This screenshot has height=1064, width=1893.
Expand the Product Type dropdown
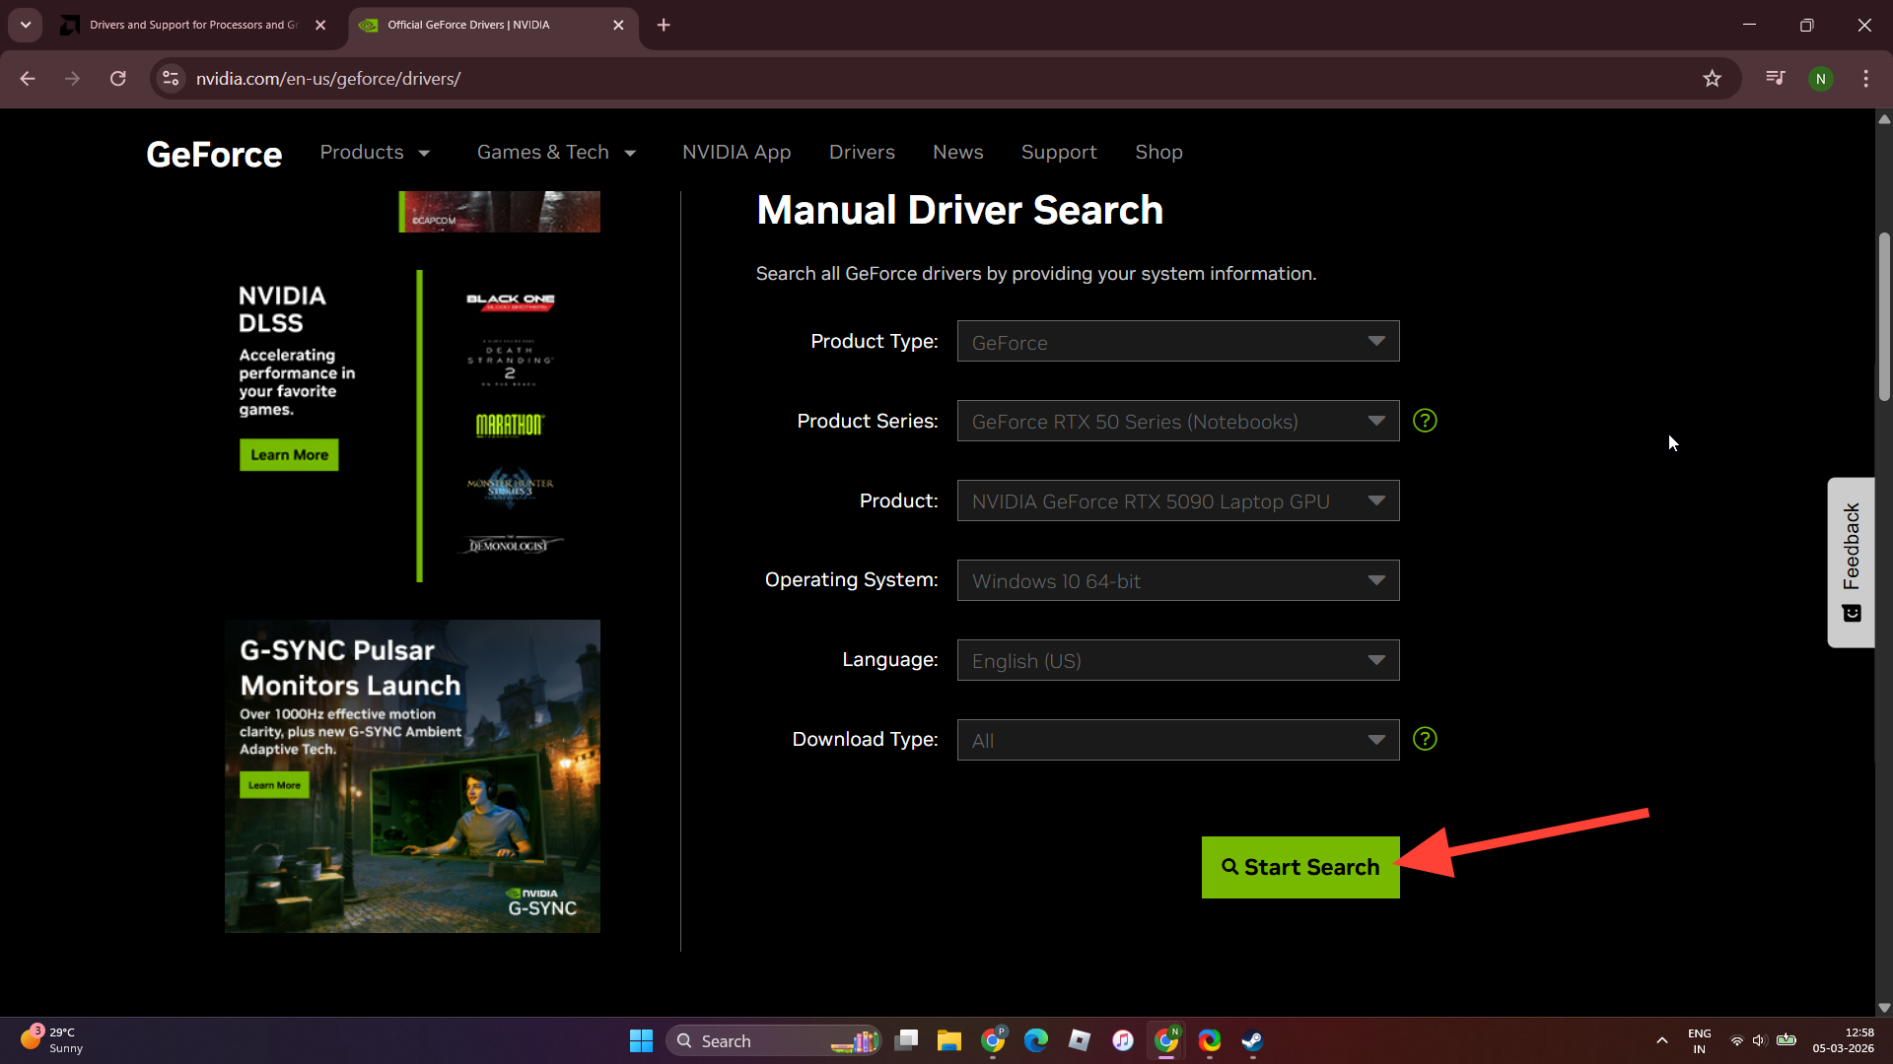[1177, 342]
